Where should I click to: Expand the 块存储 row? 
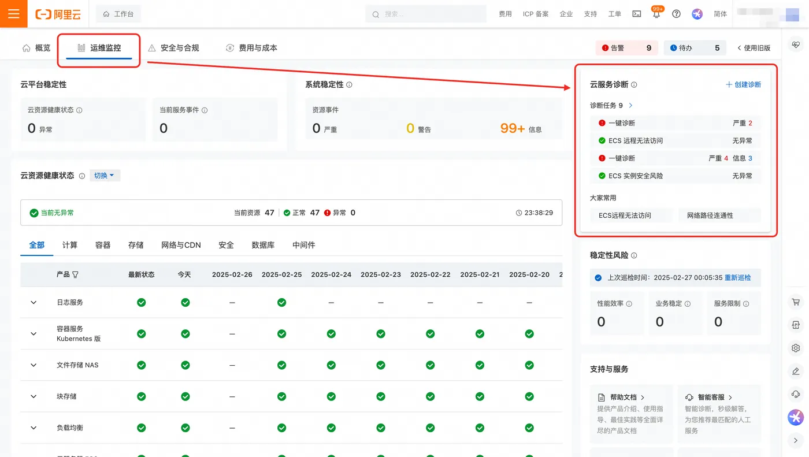coord(34,396)
